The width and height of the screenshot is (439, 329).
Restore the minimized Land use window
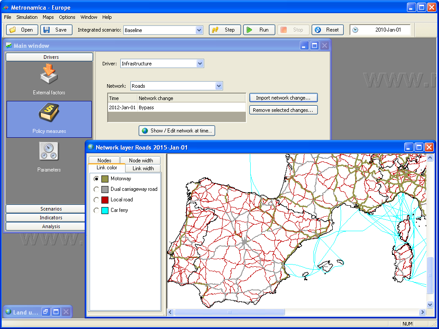pos(46,311)
